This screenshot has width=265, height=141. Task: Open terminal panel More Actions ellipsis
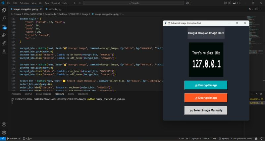[x=252, y=94]
